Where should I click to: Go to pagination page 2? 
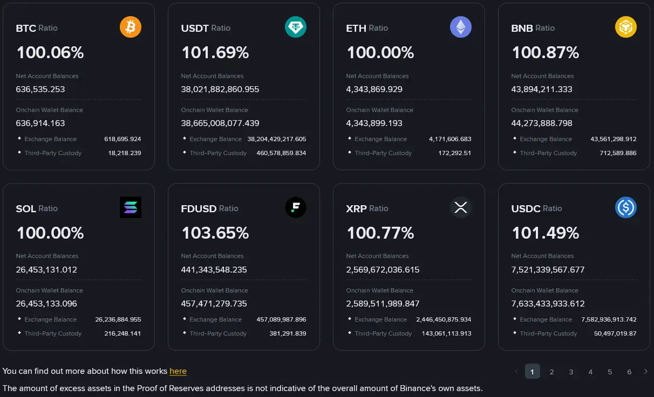[x=551, y=372]
